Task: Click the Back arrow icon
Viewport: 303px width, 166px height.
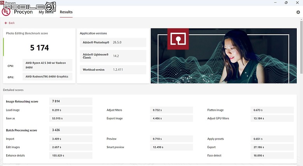Action: coord(6,23)
